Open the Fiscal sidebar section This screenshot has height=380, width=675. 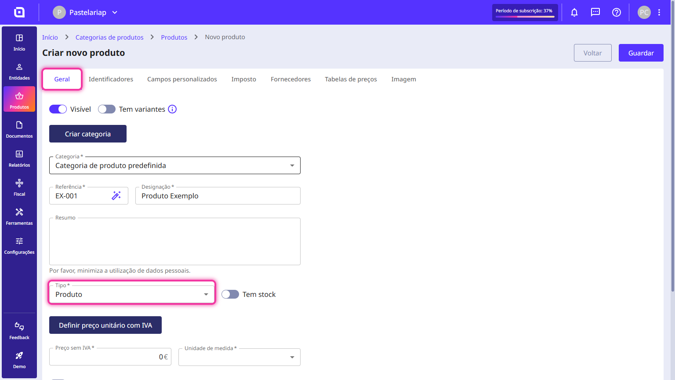pyautogui.click(x=19, y=188)
